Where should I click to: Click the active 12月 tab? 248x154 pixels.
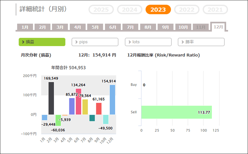pos(218,27)
